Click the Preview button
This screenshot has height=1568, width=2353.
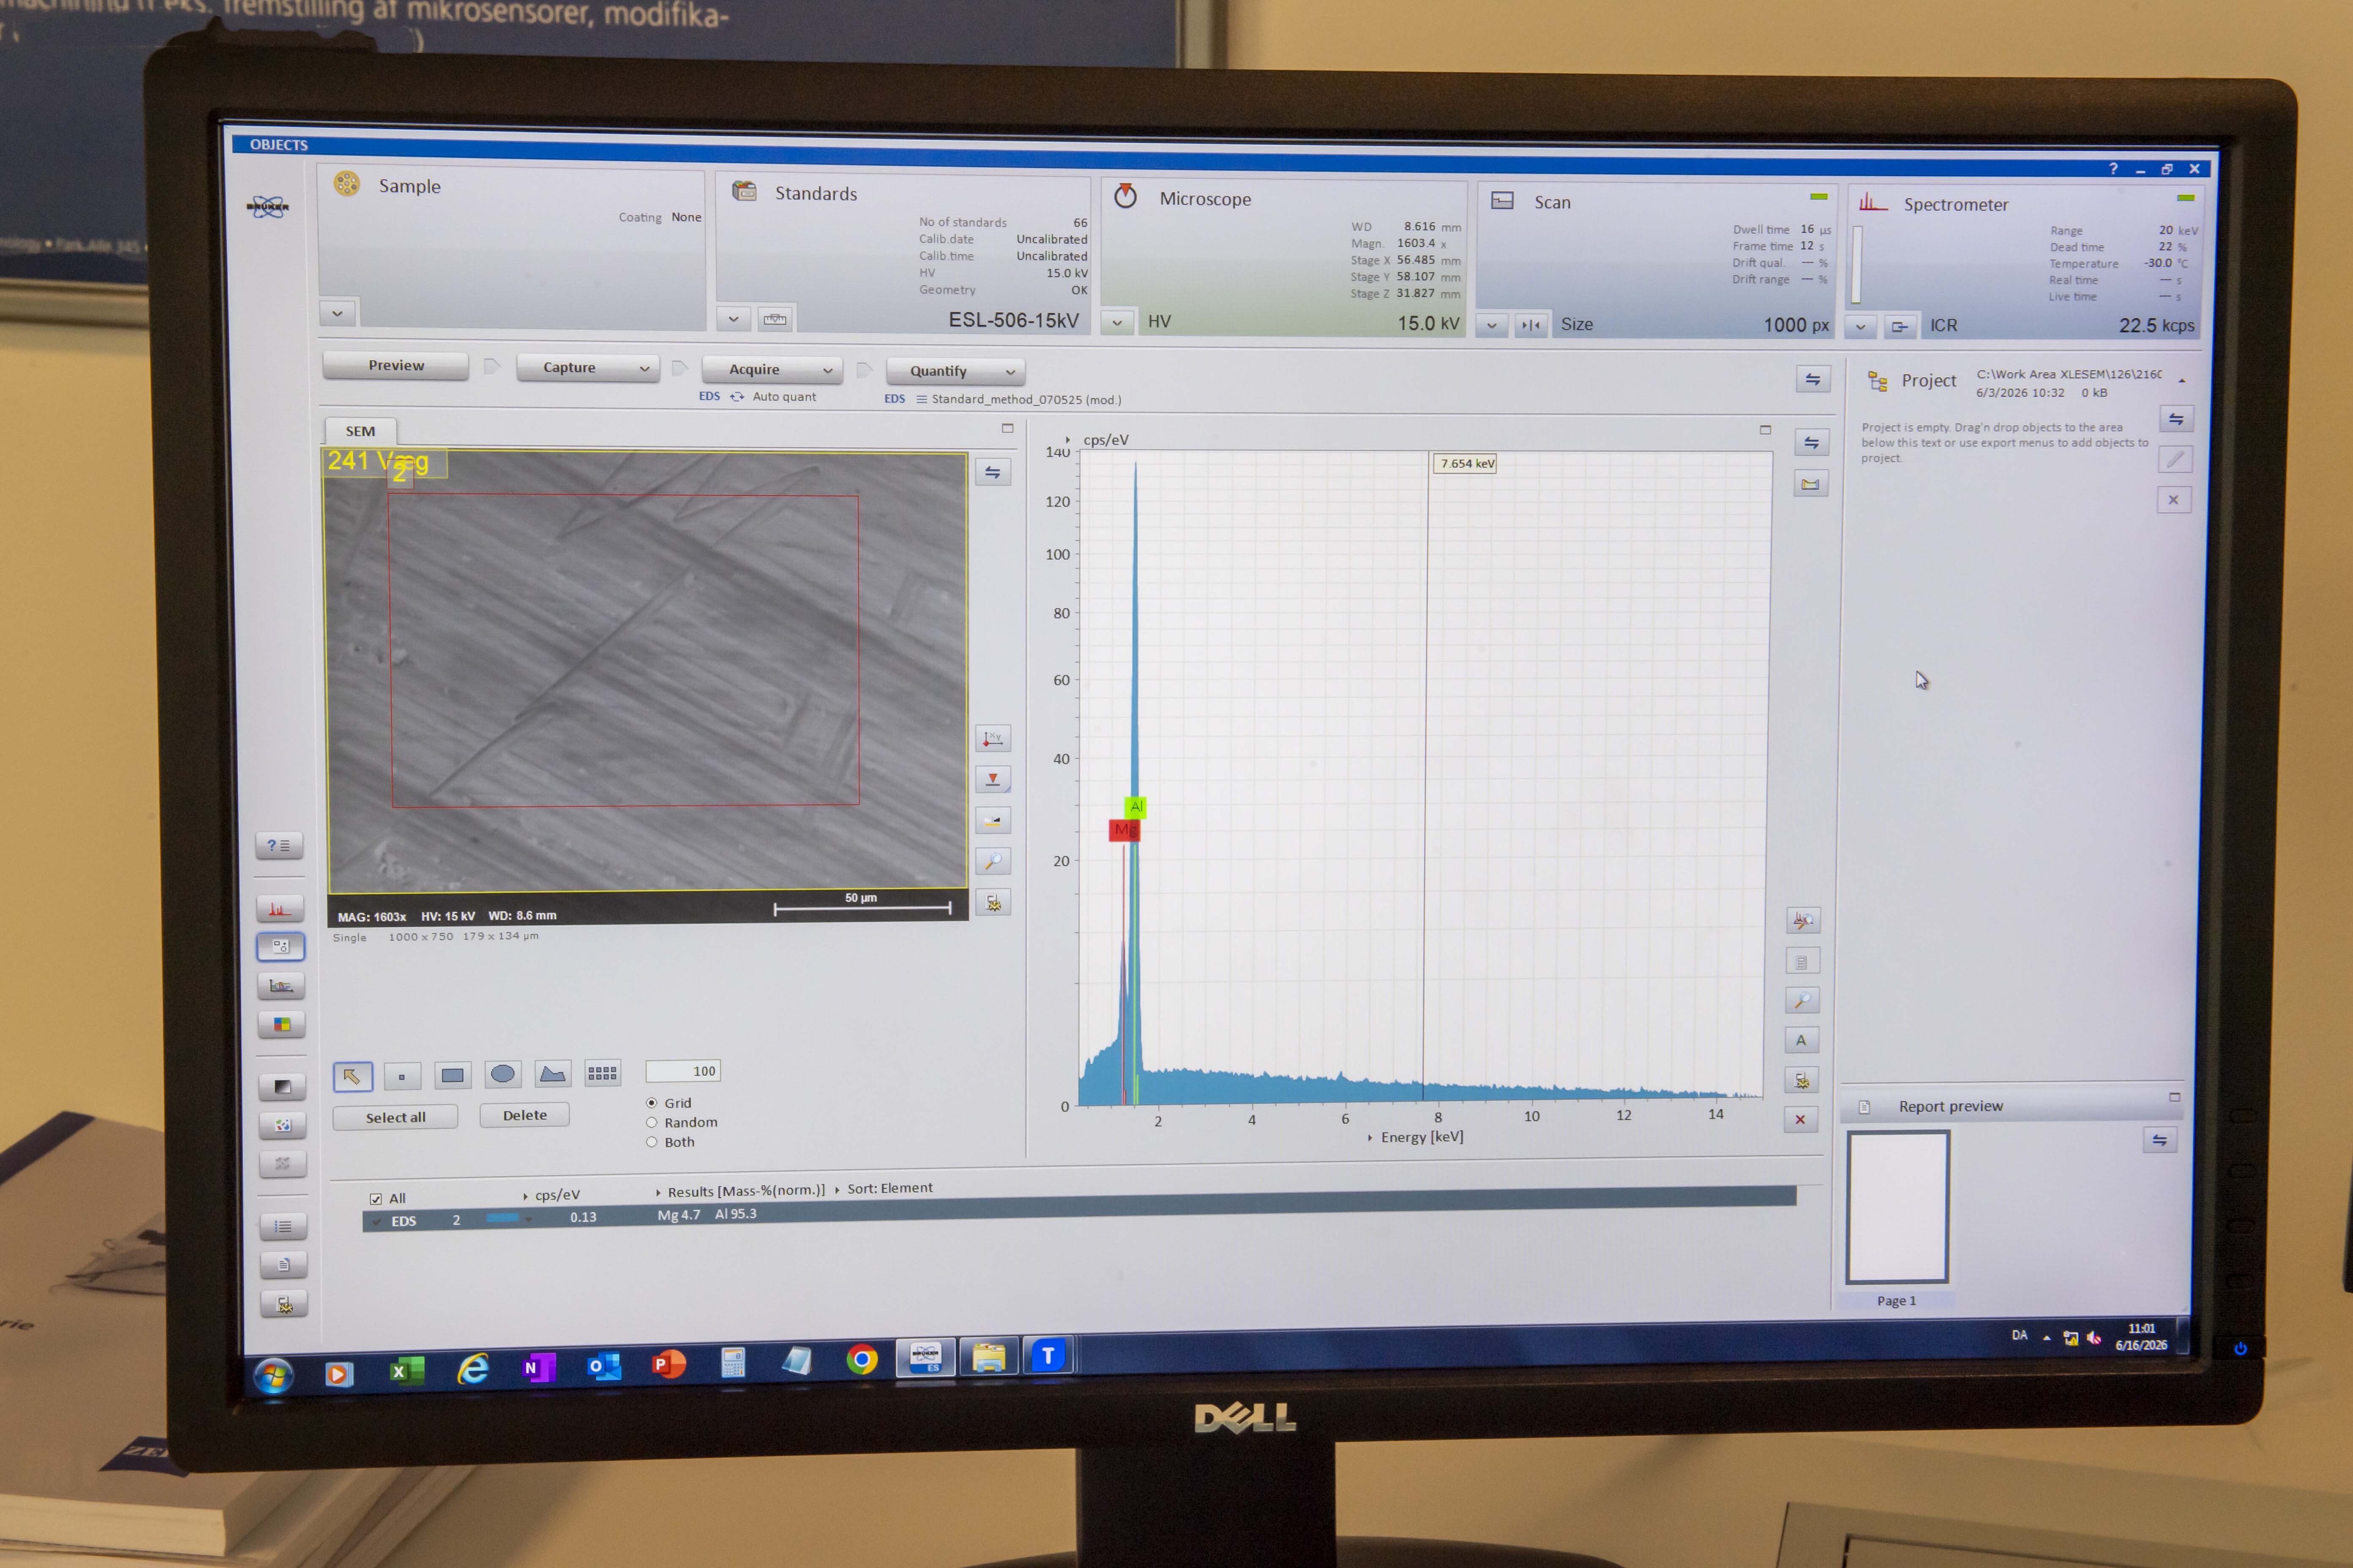[x=396, y=366]
